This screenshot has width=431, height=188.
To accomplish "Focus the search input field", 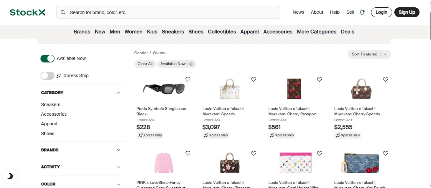I will pyautogui.click(x=168, y=12).
